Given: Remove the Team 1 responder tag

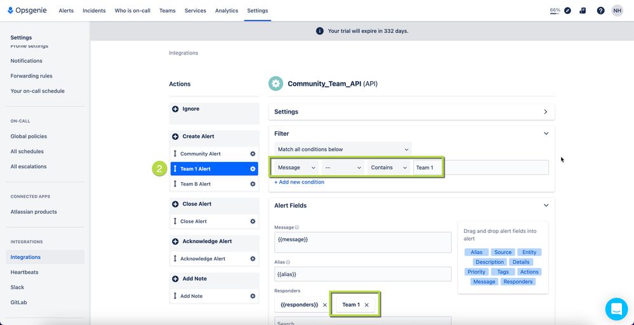Looking at the screenshot, I should [366, 305].
